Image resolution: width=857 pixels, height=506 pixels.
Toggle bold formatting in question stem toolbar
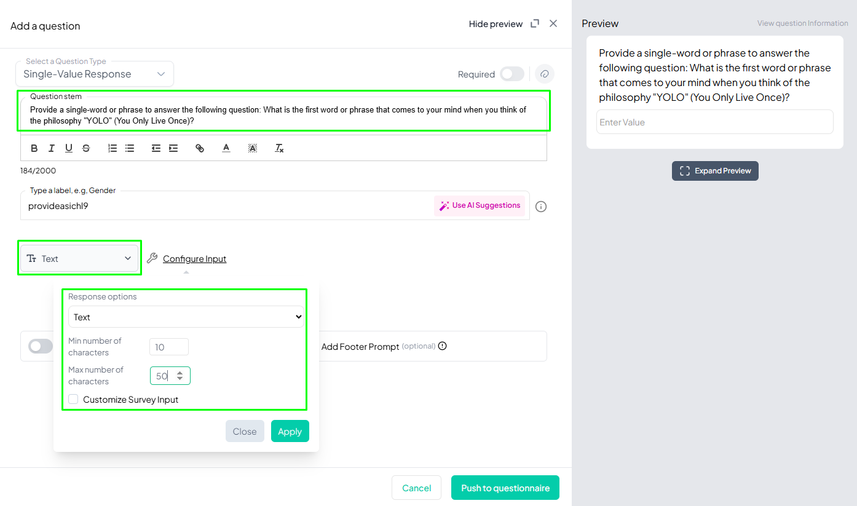point(34,148)
